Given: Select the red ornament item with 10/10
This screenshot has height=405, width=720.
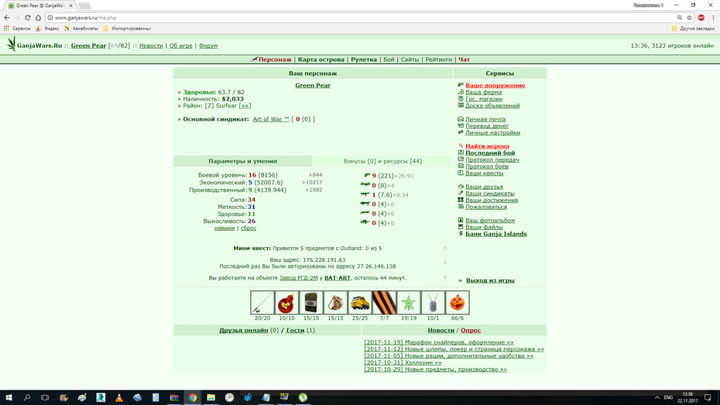Looking at the screenshot, I should click(x=286, y=303).
